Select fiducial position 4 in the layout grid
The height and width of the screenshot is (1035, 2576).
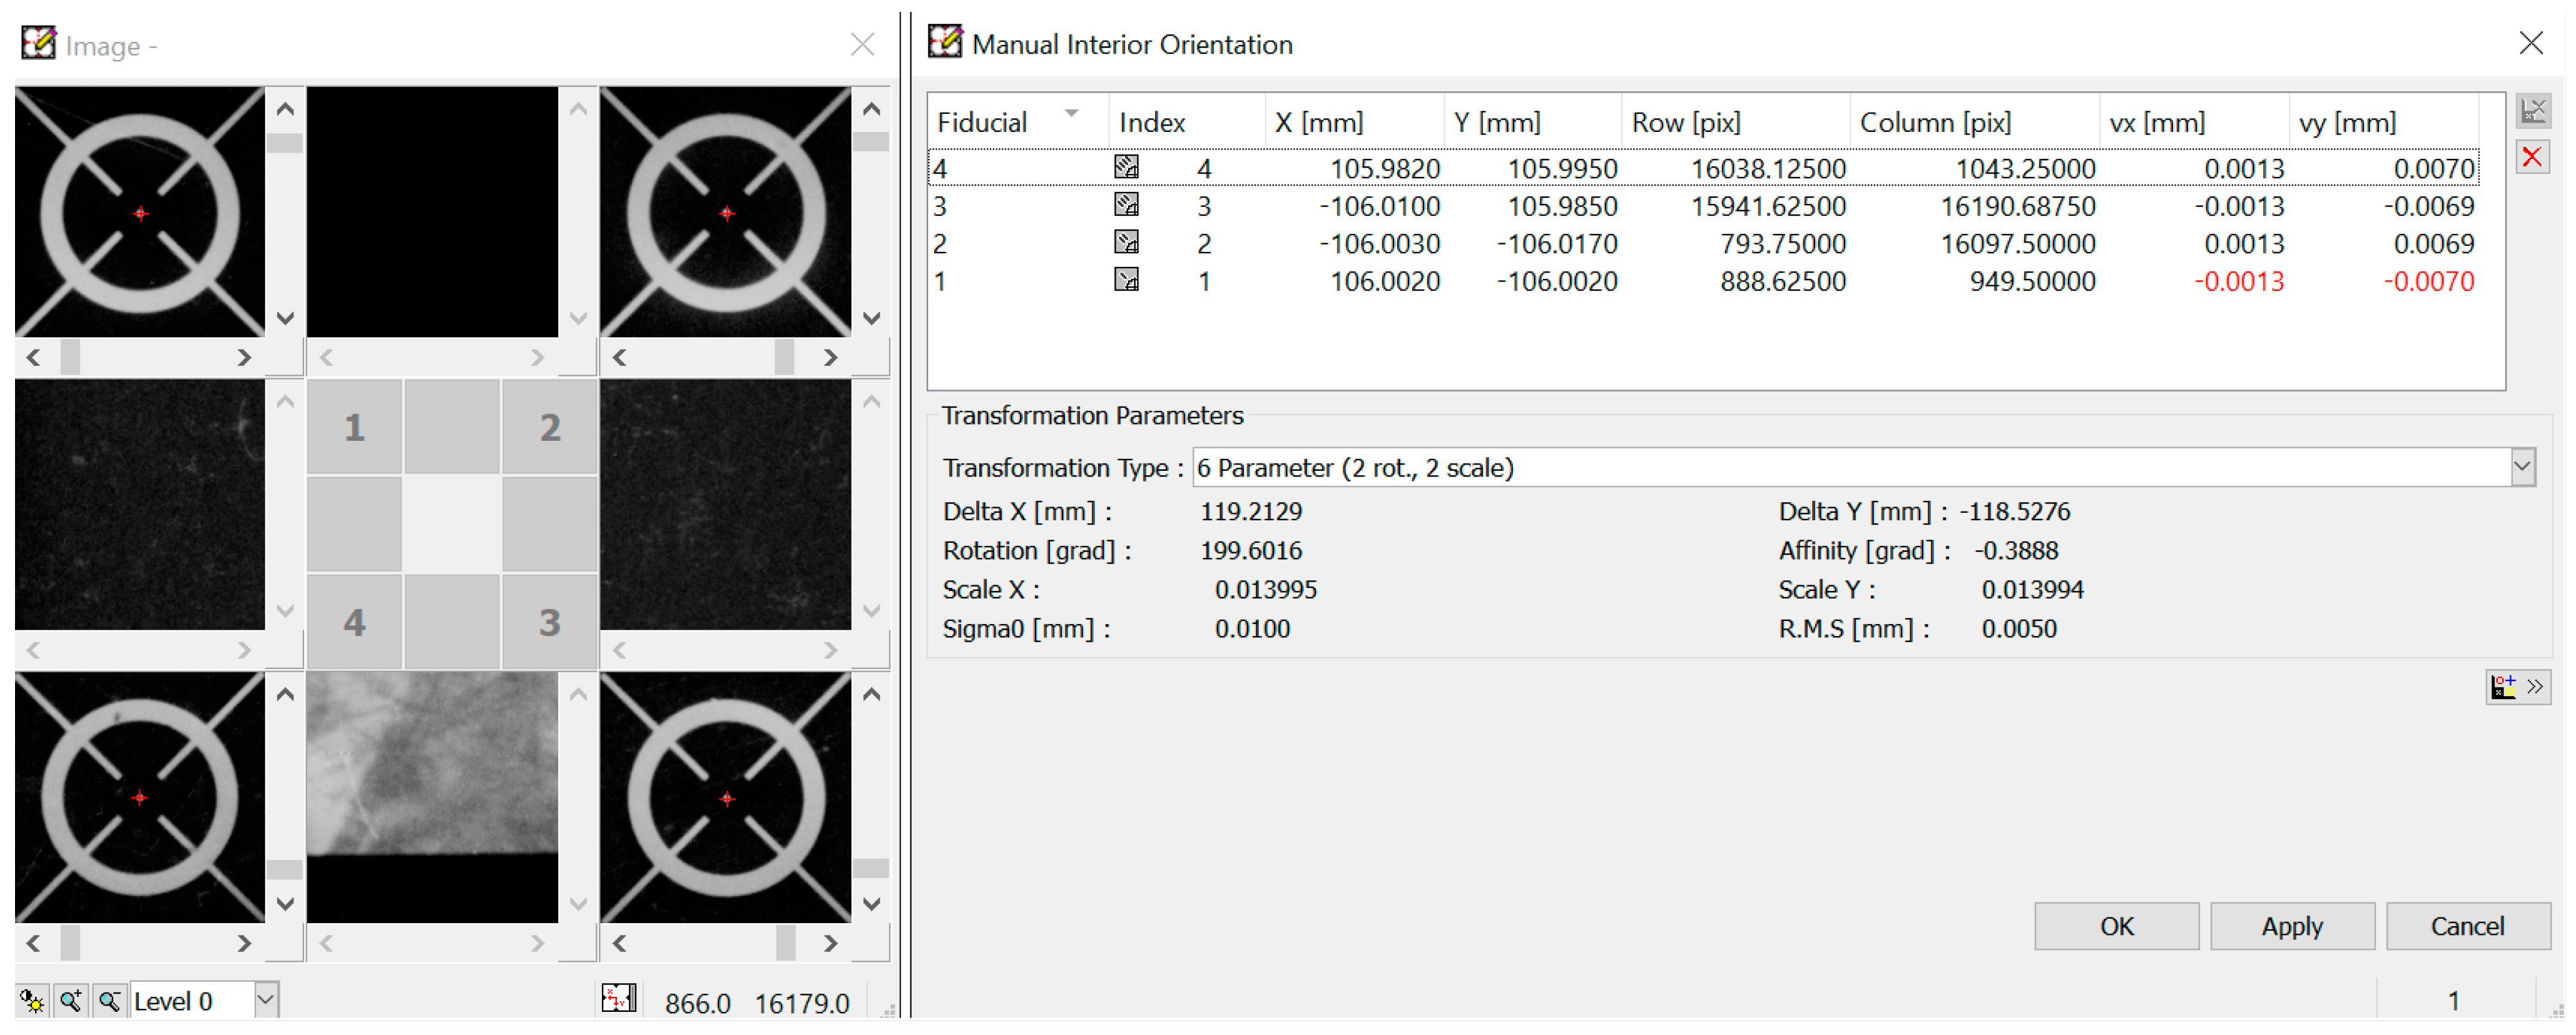pos(354,622)
